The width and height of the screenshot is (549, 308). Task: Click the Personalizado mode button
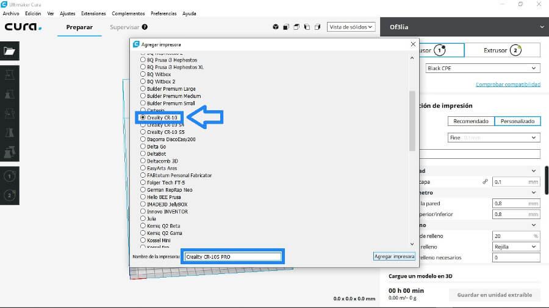click(517, 121)
